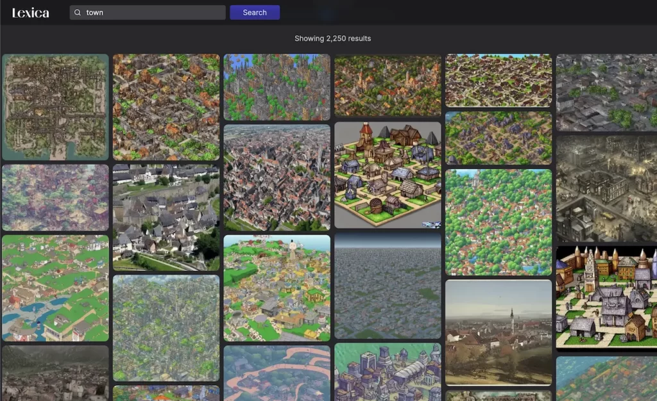
Task: Open the 3D board-game village on grey background
Action: [x=388, y=176]
